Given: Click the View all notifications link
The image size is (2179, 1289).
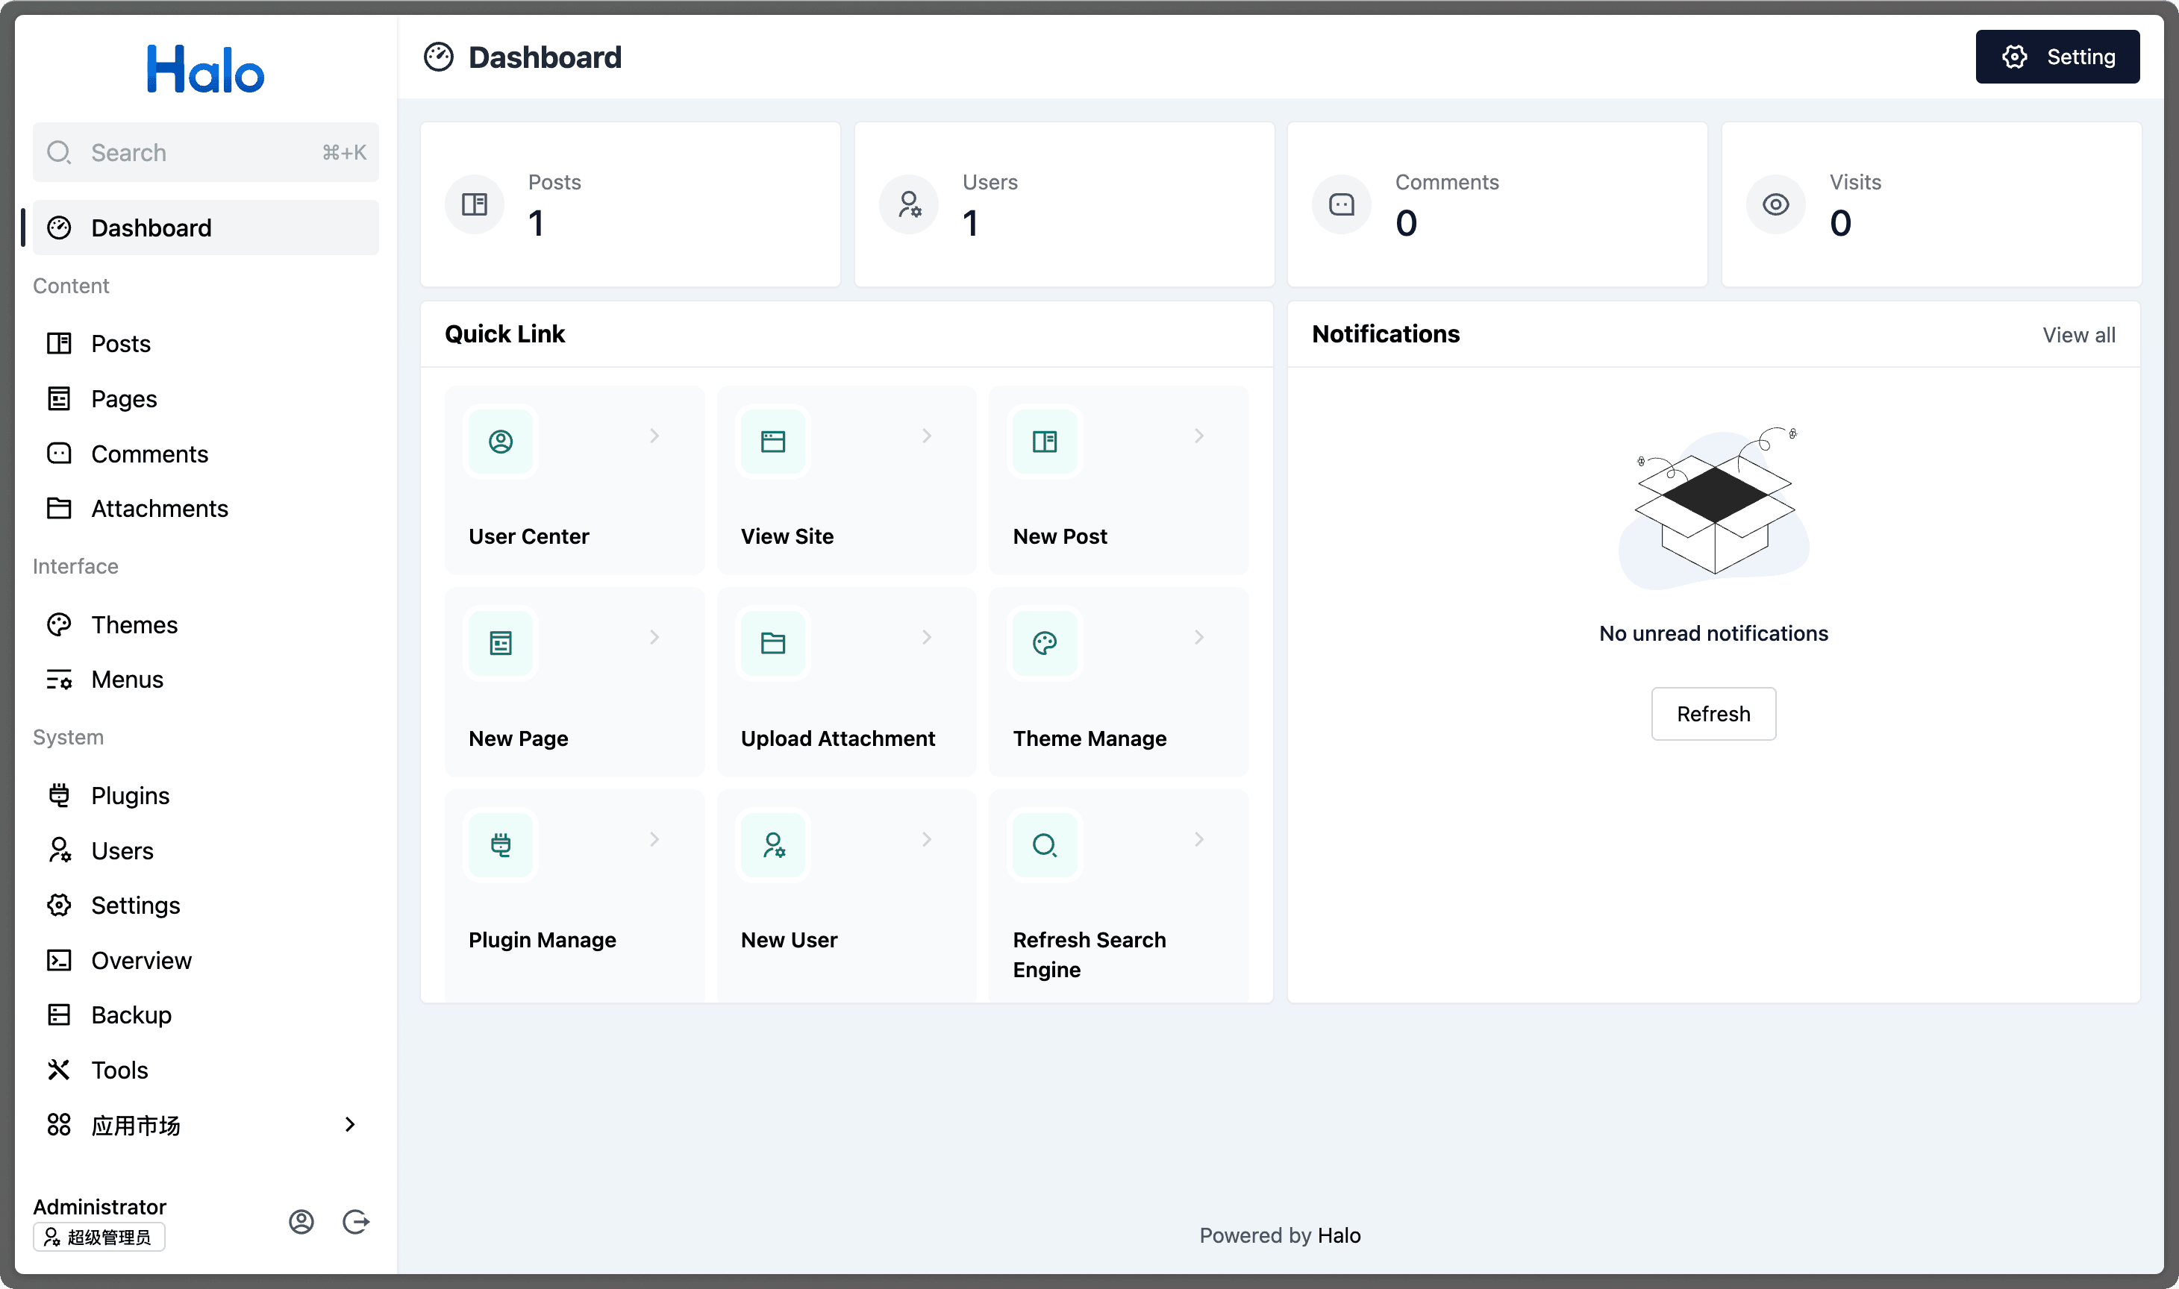Looking at the screenshot, I should click(2079, 333).
